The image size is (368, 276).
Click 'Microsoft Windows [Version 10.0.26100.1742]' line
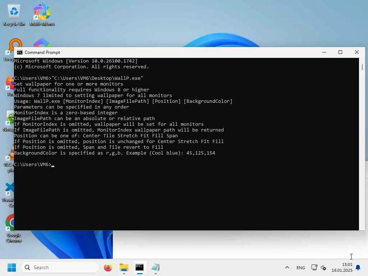click(76, 61)
